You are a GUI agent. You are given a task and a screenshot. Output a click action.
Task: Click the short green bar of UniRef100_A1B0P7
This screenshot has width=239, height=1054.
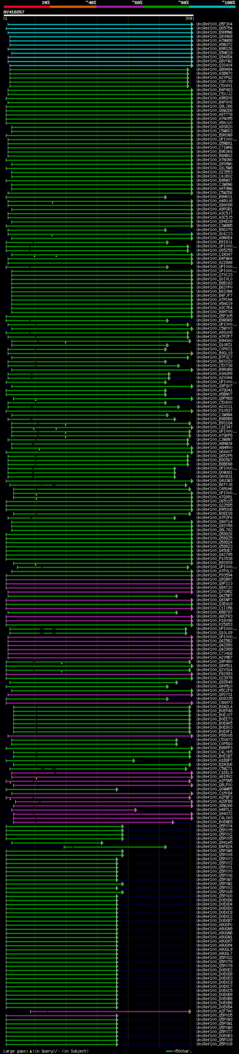point(70,760)
